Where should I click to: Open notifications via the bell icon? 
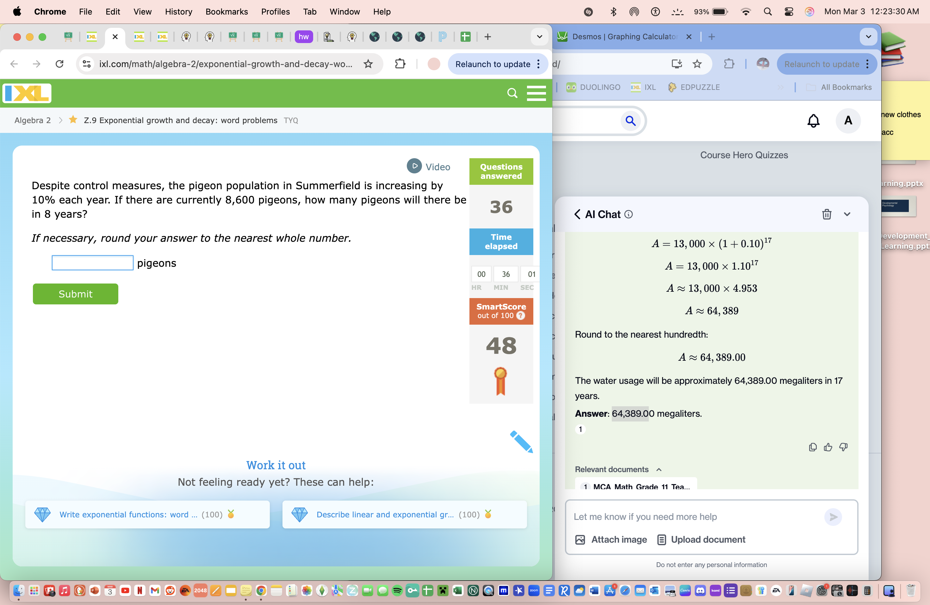click(813, 121)
